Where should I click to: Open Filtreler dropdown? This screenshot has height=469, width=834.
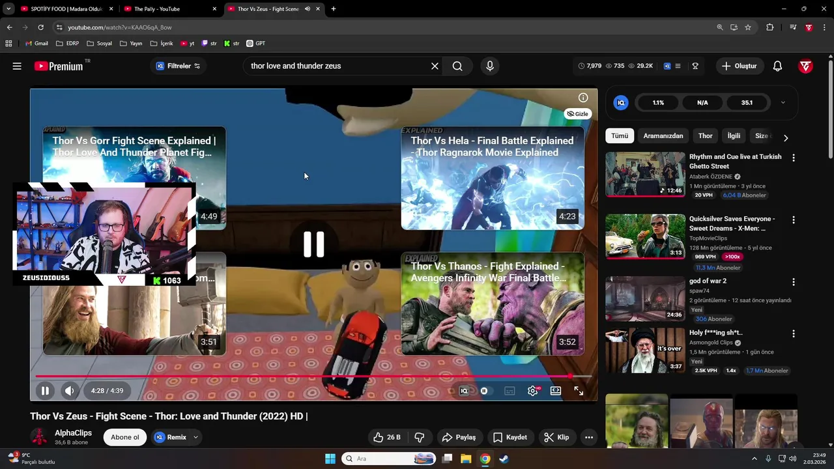point(179,66)
